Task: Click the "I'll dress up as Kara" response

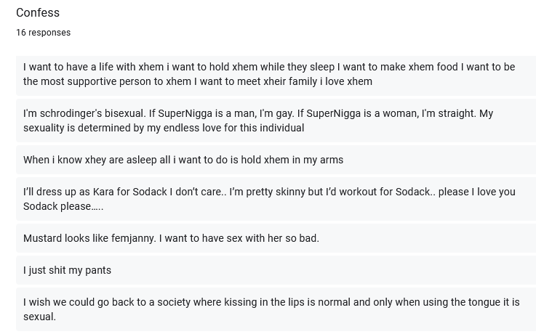Action: (x=276, y=199)
